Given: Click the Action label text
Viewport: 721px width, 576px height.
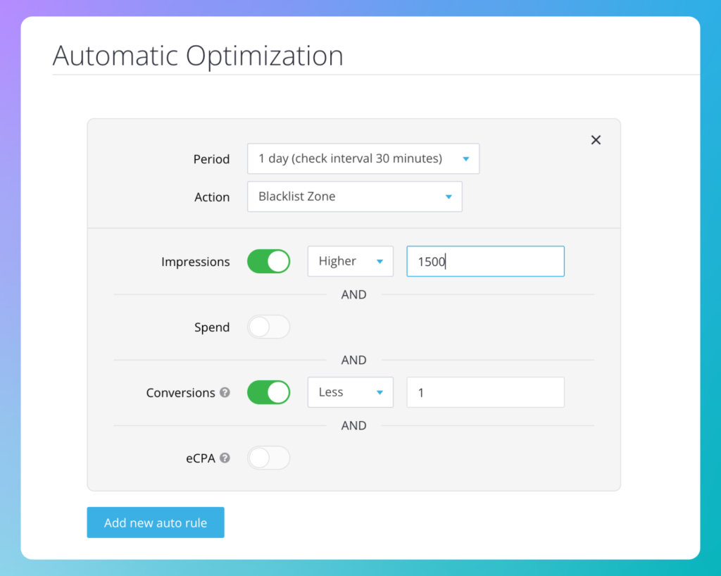Looking at the screenshot, I should [x=212, y=197].
